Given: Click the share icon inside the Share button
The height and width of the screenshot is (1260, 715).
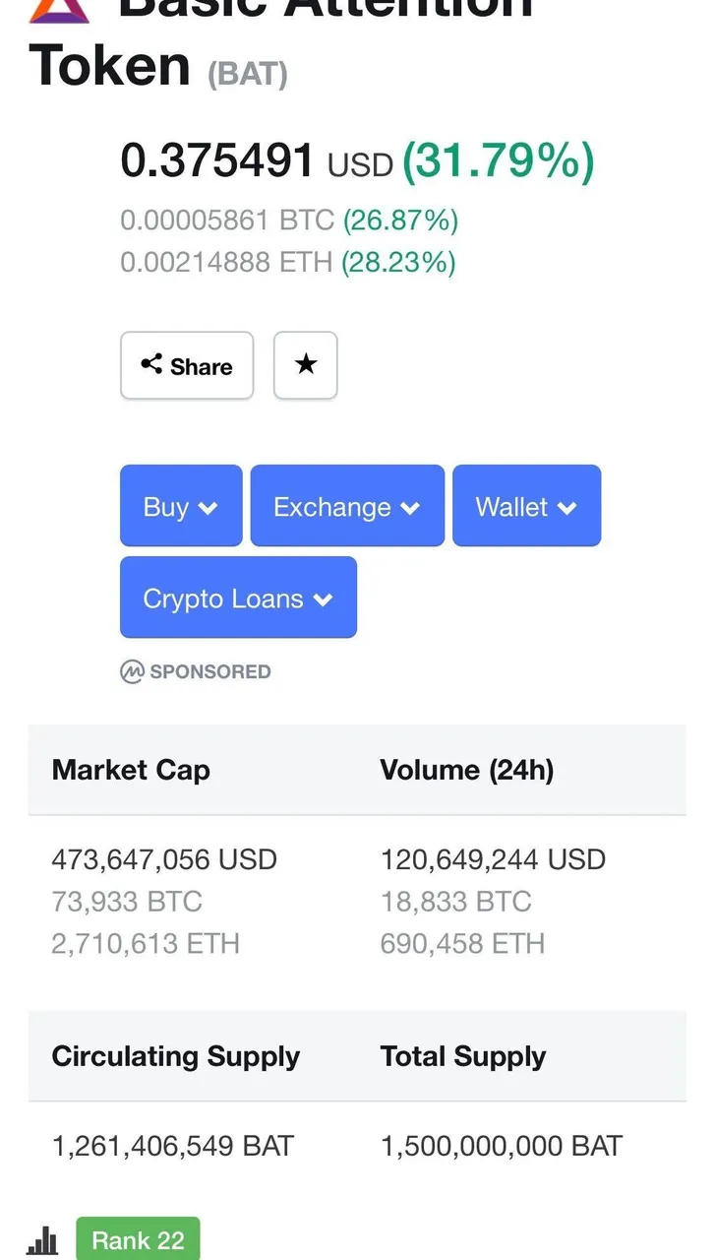Looking at the screenshot, I should click(151, 365).
